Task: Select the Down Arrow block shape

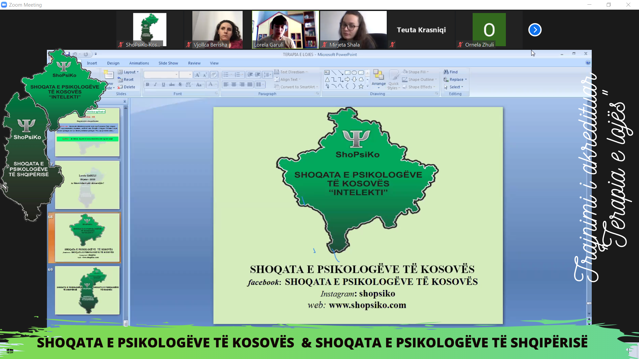Action: click(x=354, y=79)
